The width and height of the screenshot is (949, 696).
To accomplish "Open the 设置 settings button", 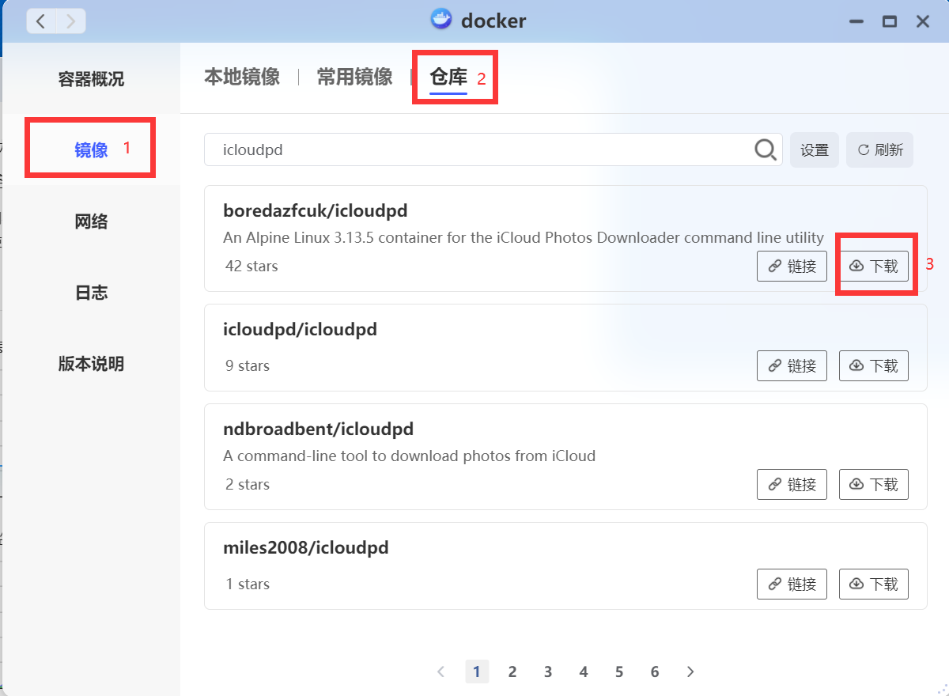I will [815, 149].
